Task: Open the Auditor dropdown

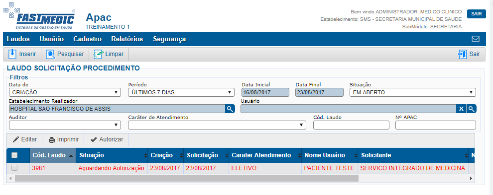Action: point(65,125)
